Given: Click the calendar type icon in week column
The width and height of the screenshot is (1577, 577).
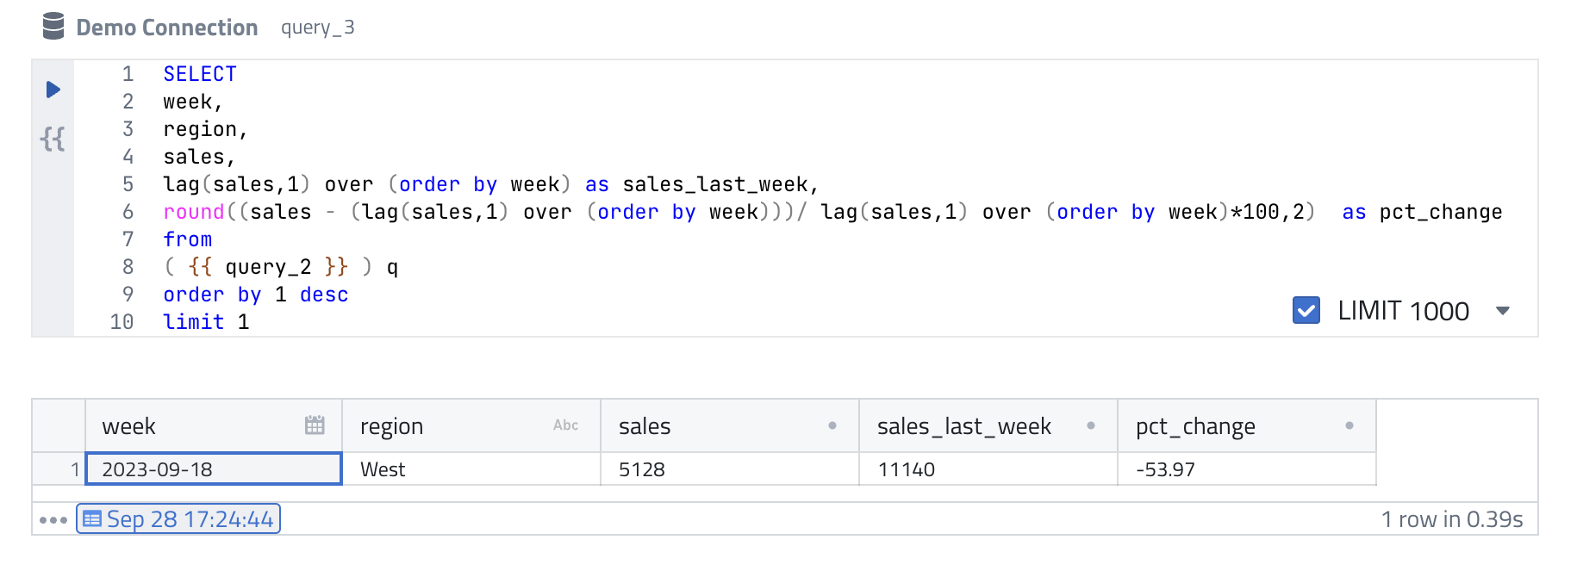Looking at the screenshot, I should (x=315, y=425).
